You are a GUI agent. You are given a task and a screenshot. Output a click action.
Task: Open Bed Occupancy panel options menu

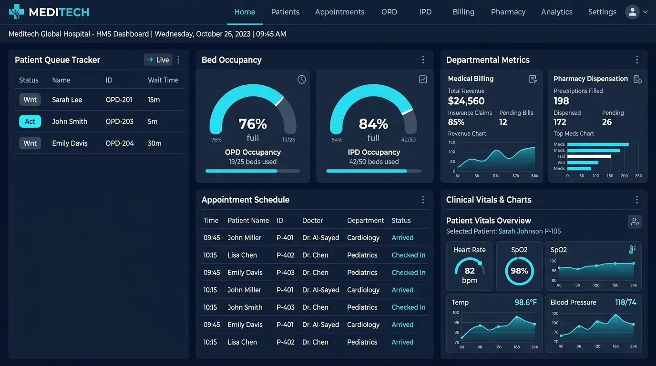coord(423,60)
